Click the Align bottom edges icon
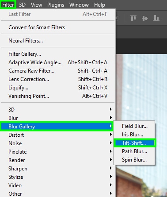The height and width of the screenshot is (197, 167). [156, 18]
